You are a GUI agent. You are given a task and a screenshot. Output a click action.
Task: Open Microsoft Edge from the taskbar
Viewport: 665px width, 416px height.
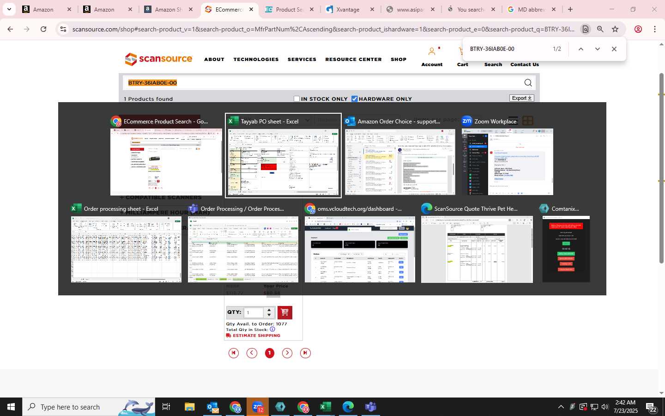348,407
